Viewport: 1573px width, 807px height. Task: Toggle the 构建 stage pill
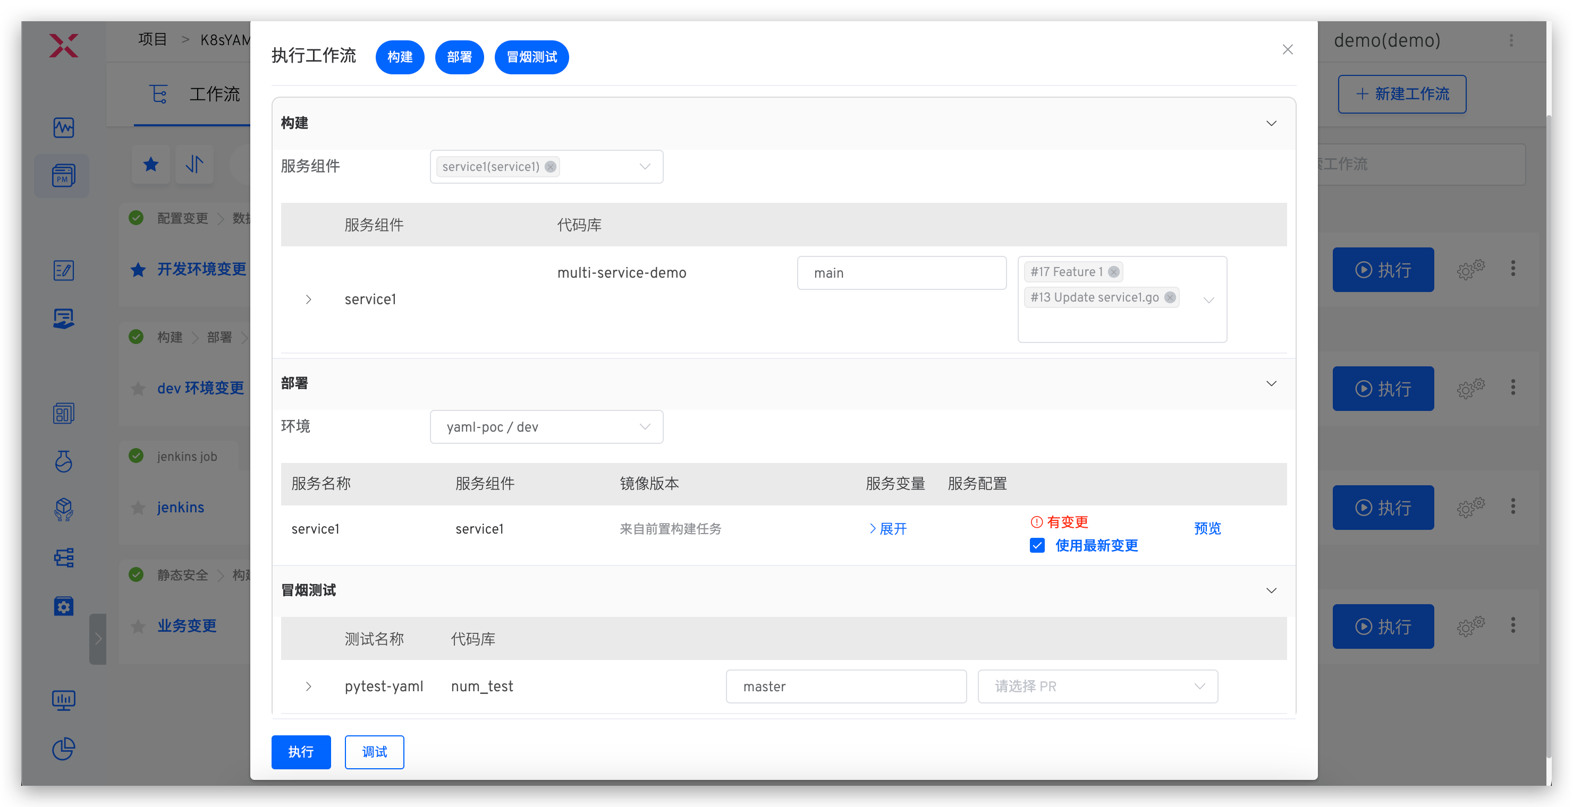pos(400,57)
